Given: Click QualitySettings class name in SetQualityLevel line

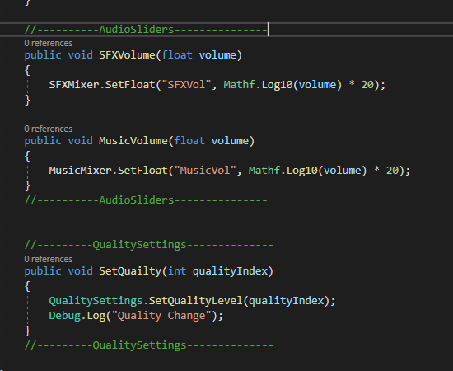Looking at the screenshot, I should [96, 301].
